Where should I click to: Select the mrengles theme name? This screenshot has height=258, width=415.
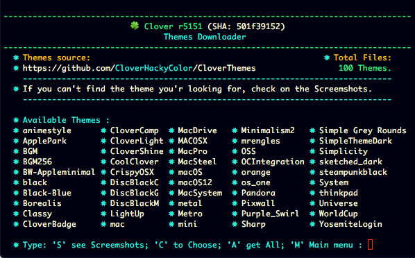261,141
